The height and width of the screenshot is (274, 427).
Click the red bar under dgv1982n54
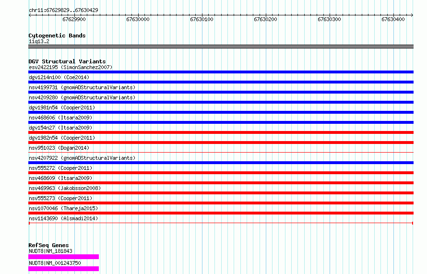click(x=221, y=143)
